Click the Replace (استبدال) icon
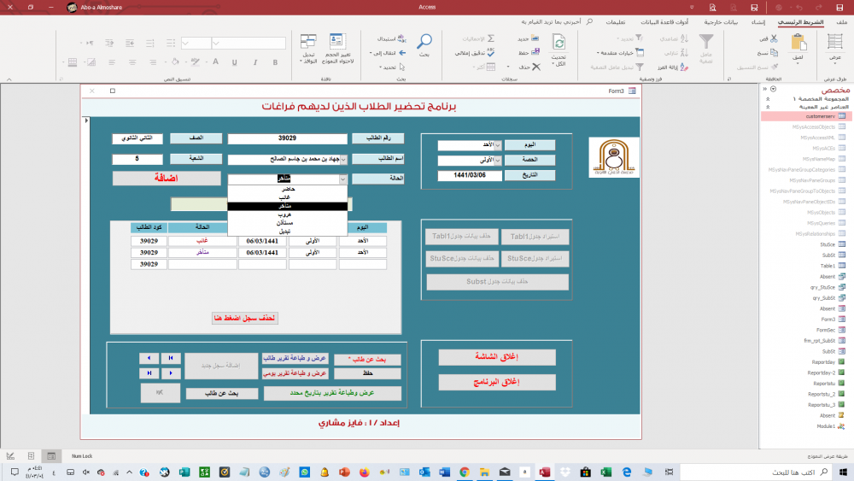This screenshot has height=481, width=854. tap(402, 38)
